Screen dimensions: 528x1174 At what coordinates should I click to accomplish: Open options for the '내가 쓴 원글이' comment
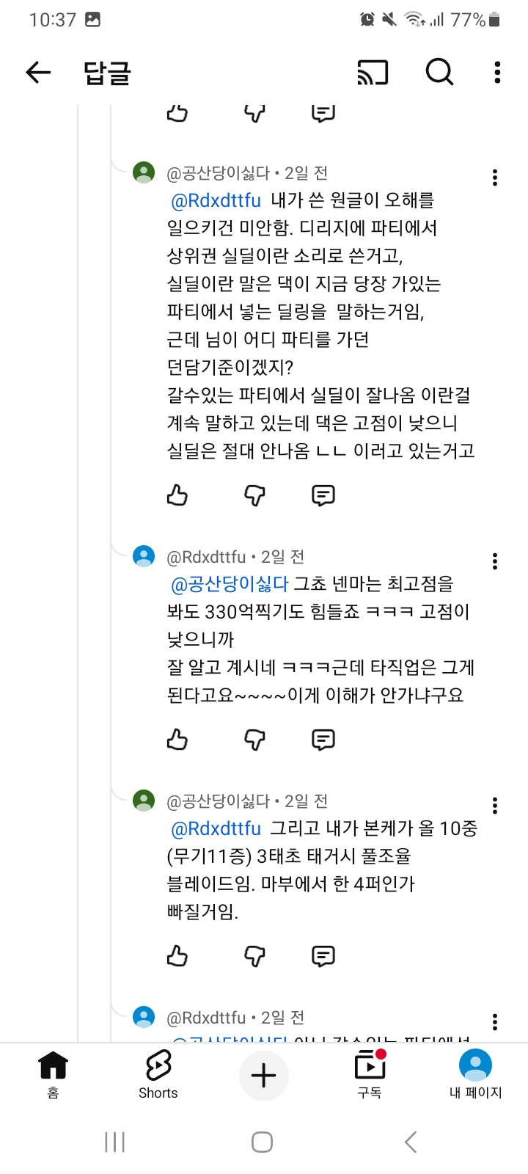[x=495, y=178]
